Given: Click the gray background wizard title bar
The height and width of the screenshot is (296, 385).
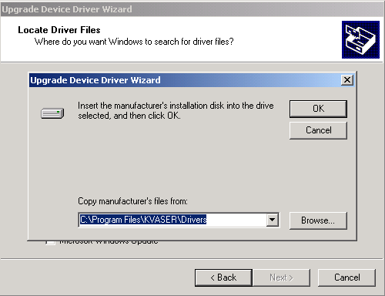Looking at the screenshot, I should tap(192, 9).
